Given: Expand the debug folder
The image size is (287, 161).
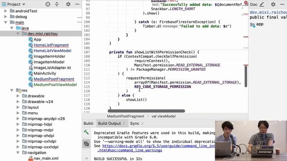Looking at the screenshot, I should click(6, 17).
